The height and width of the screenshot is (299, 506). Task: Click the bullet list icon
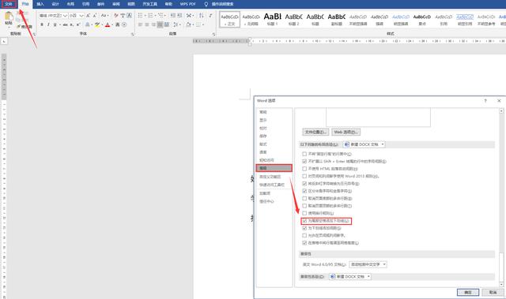142,16
